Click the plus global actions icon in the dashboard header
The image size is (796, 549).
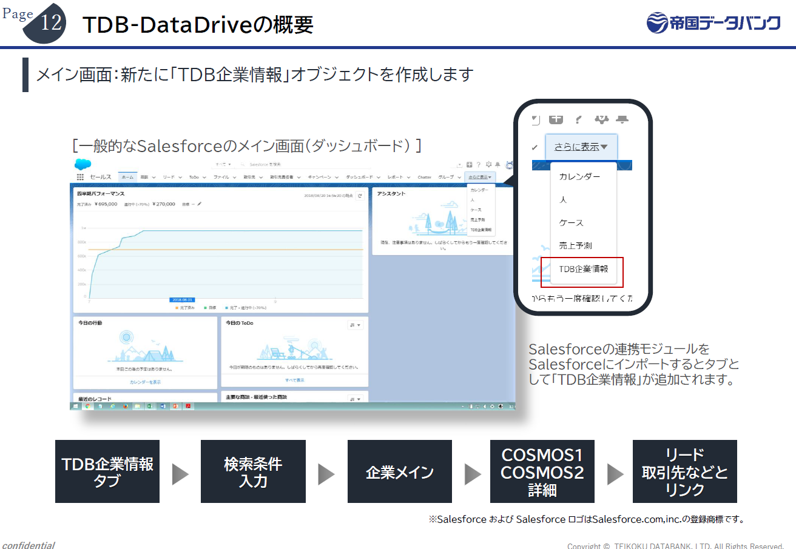click(469, 165)
